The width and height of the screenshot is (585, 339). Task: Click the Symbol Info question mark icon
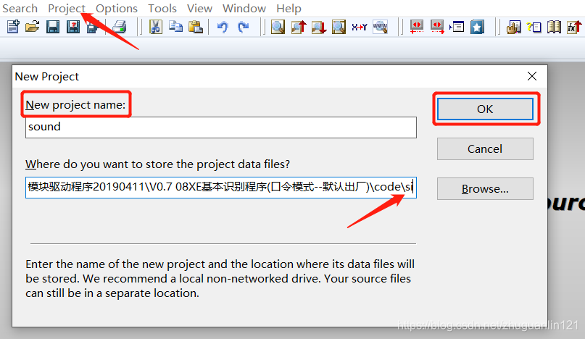[534, 27]
